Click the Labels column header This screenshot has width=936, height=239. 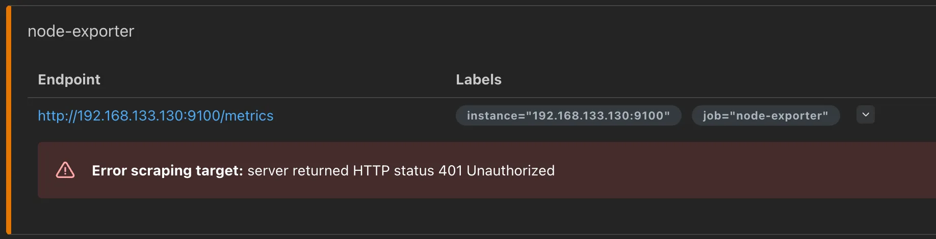point(478,79)
